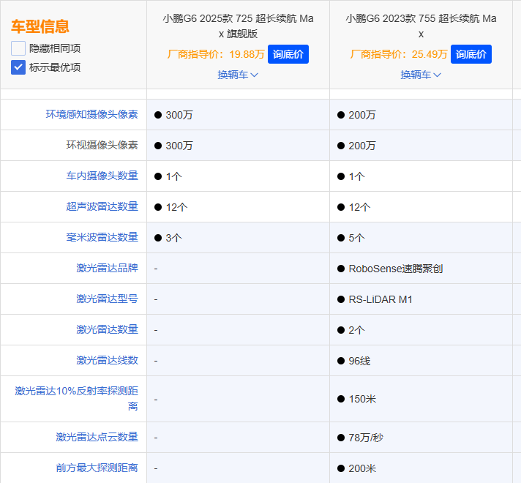Open the 超声波雷达数量 link
The image size is (521, 483).
coord(102,206)
